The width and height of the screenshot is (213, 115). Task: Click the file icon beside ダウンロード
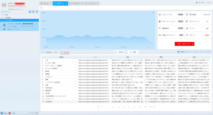point(187,22)
